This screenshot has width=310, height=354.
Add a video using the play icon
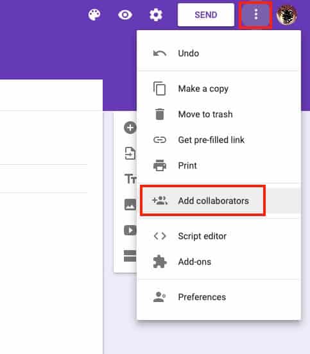click(x=130, y=230)
